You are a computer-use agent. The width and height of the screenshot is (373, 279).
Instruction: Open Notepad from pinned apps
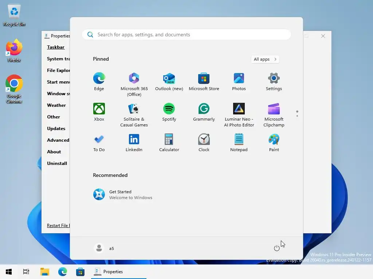point(239,143)
